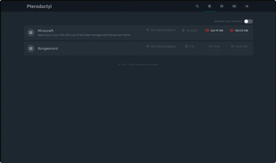276x163 pixels.
Task: Open the account profile icon
Action: 222,6
